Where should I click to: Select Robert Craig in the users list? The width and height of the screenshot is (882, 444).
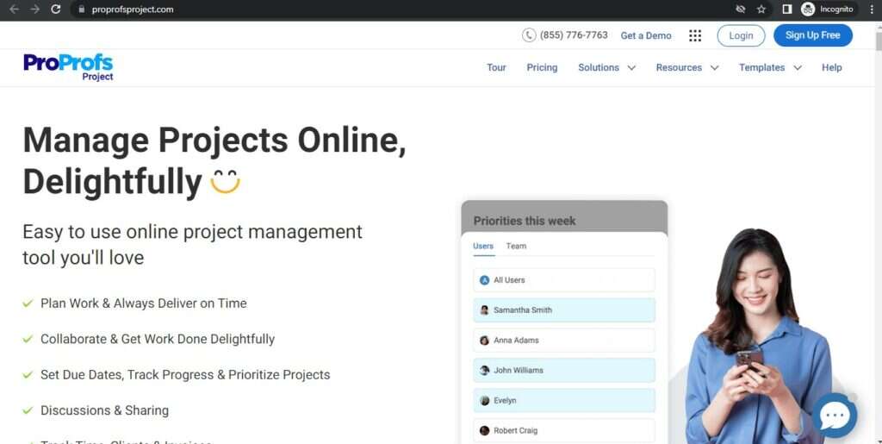(564, 430)
